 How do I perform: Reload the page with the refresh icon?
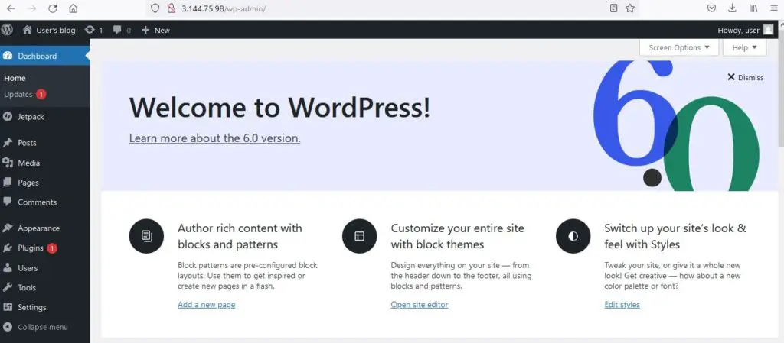(53, 8)
